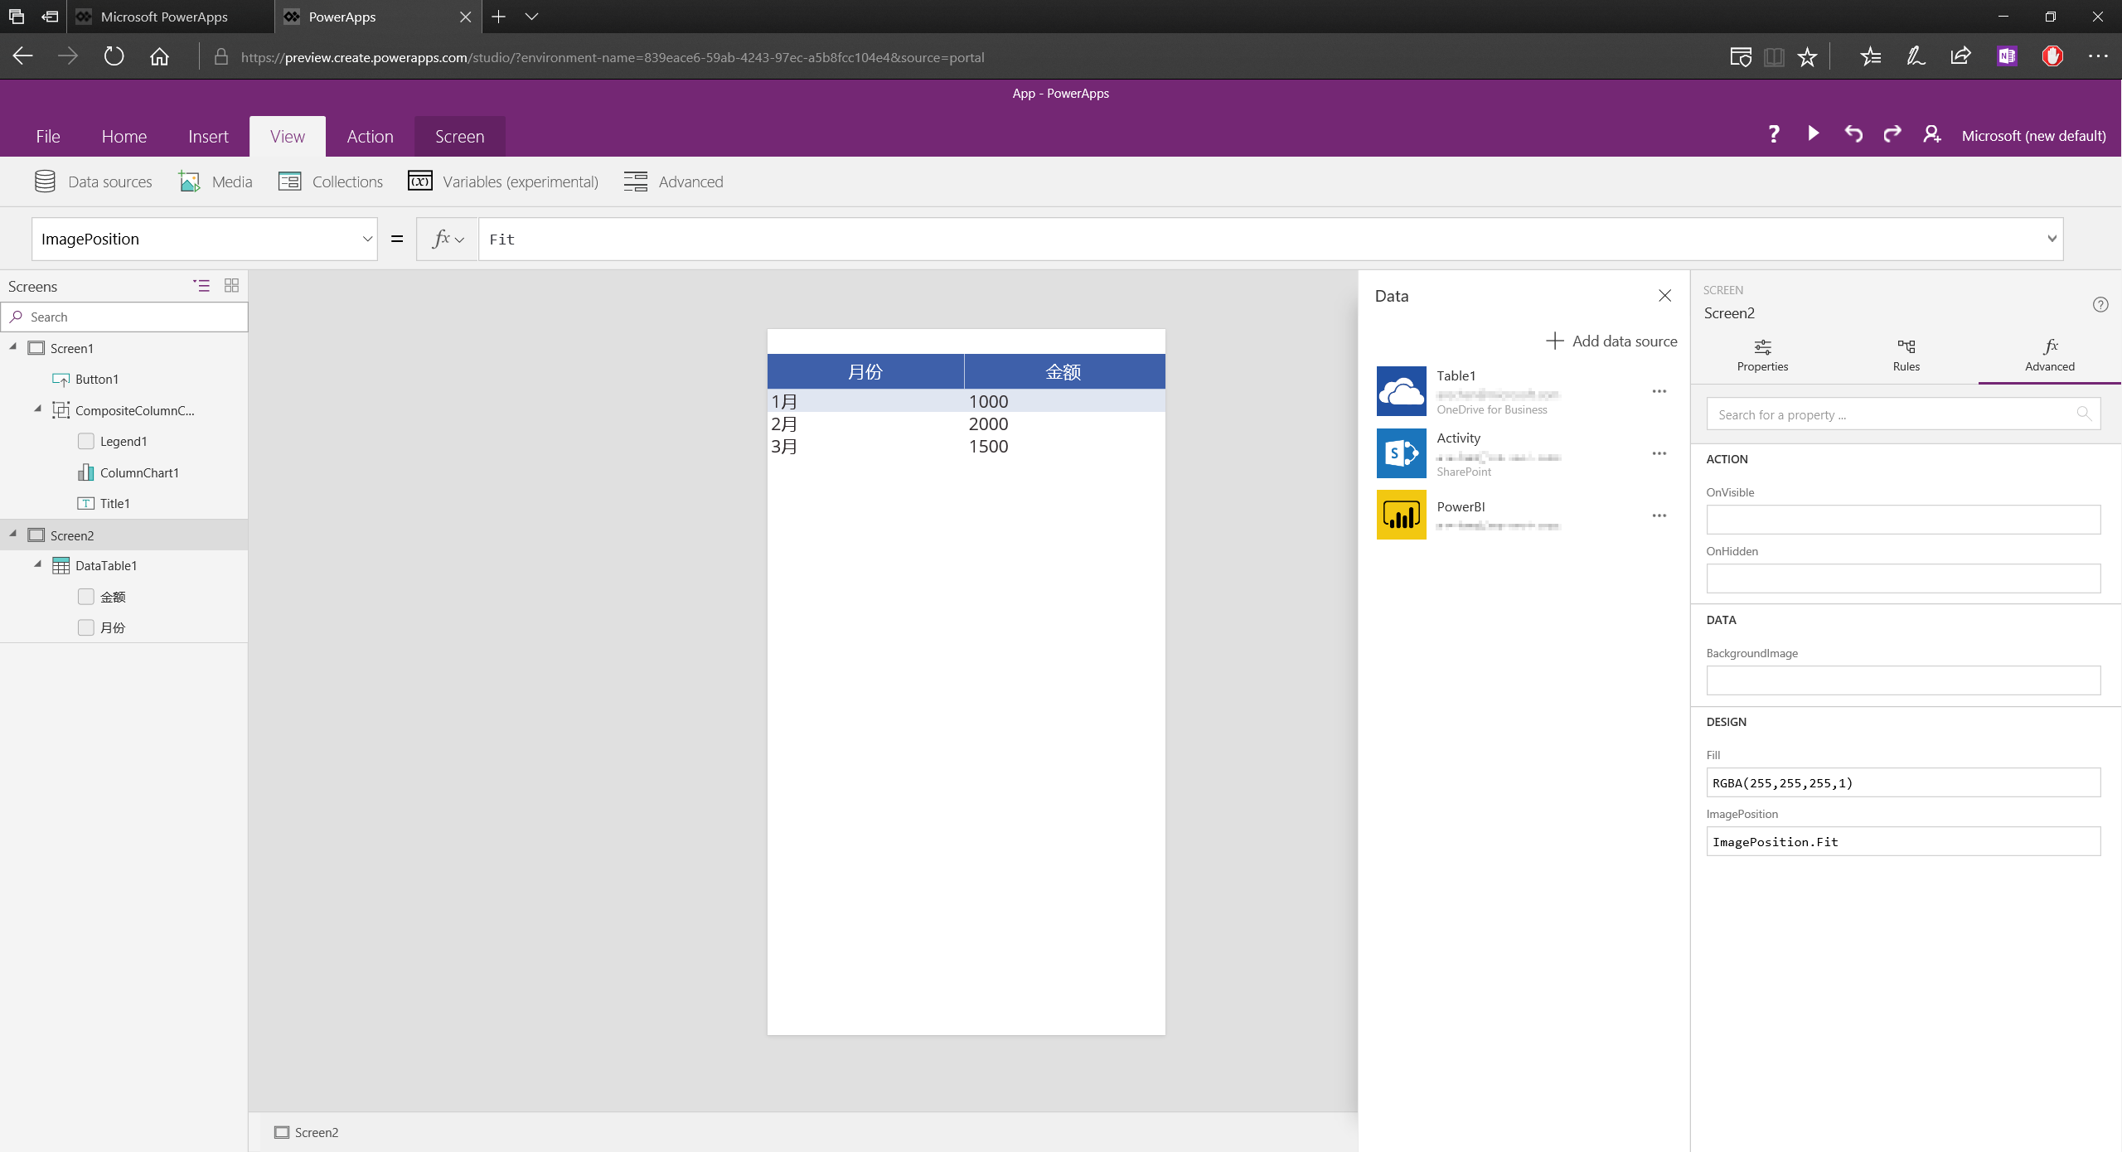Select Button1 in the screens tree
This screenshot has height=1152, width=2122.
(97, 379)
